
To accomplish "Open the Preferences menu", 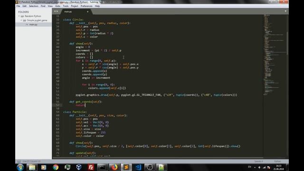I will 86,6.
